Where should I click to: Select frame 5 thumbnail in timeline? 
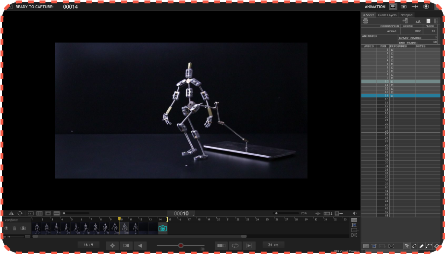click(76, 228)
